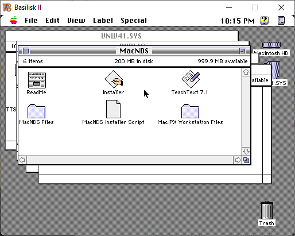Open the Application menu icon
This screenshot has width=295, height=236.
281,20
